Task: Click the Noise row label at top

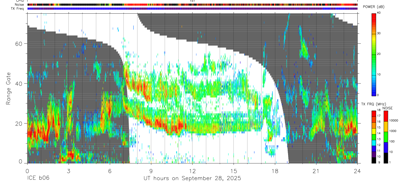Action: [x=20, y=5]
